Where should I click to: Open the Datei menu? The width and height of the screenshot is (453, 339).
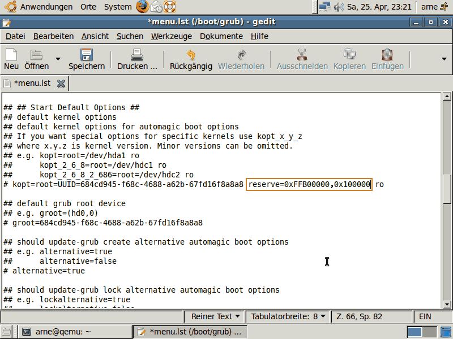[x=15, y=36]
